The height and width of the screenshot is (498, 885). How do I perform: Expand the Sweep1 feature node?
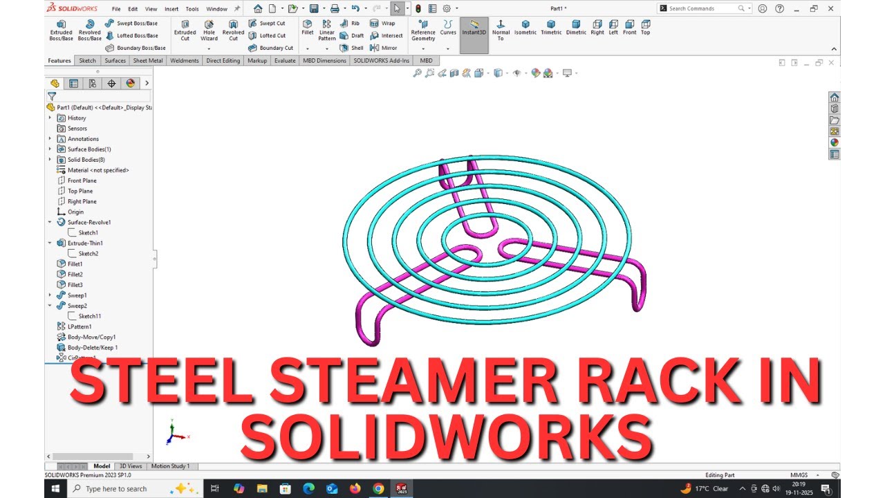[x=50, y=295]
